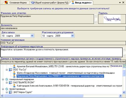Collapse the ООО "Ка Са" tree node
The height and width of the screenshot is (98, 126).
tap(7, 70)
